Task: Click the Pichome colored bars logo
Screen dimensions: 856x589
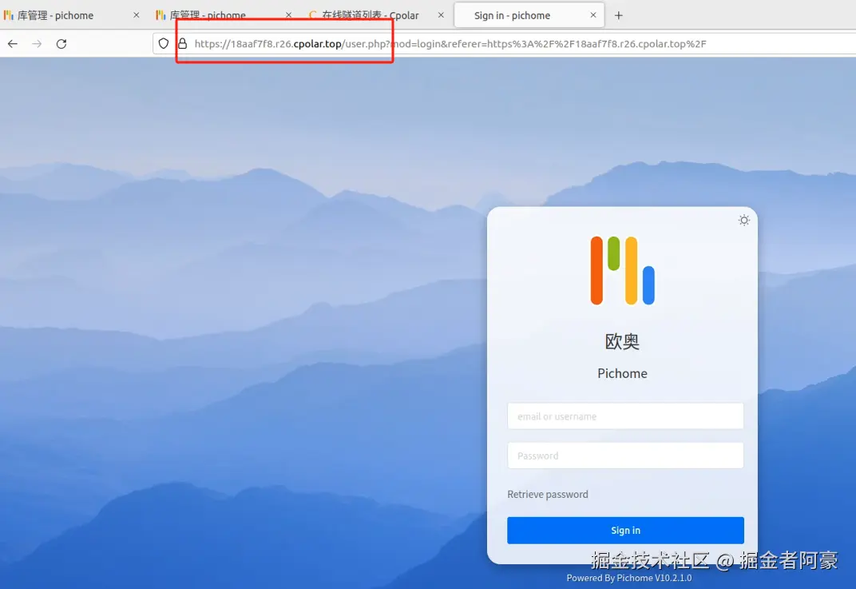Action: (x=622, y=270)
